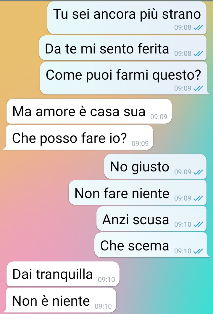Tap the 09:10 timestamp on 'Dai tranquilla'

(x=106, y=280)
